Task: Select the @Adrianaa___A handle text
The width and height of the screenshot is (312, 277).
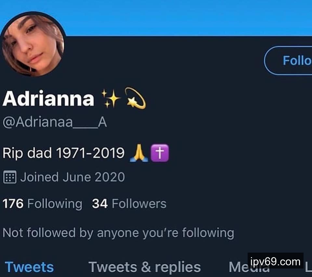Action: tap(55, 123)
